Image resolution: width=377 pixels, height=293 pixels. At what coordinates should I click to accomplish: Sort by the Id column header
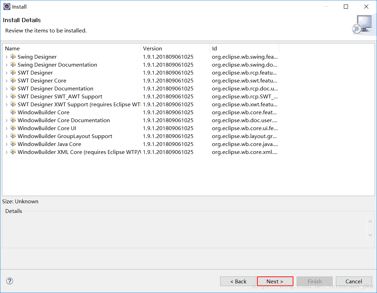point(245,49)
